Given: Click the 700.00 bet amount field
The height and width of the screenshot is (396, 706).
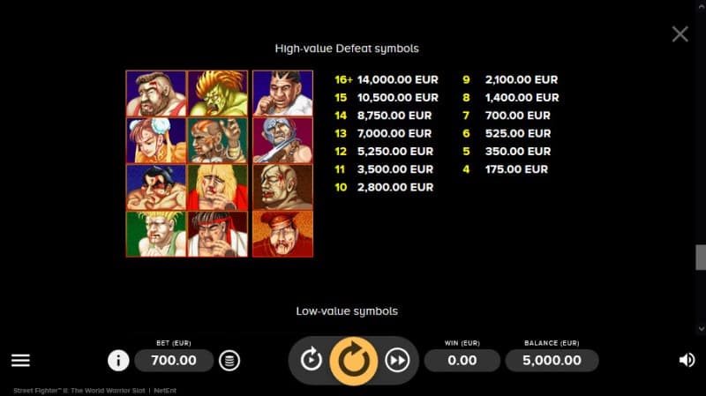Looking at the screenshot, I should tap(174, 361).
